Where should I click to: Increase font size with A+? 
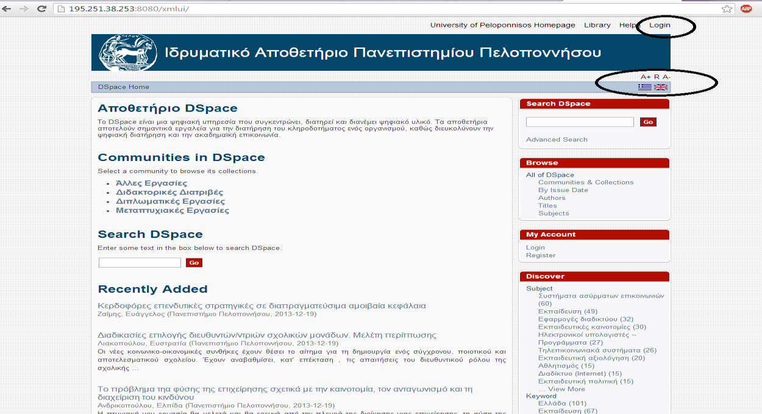[x=646, y=77]
